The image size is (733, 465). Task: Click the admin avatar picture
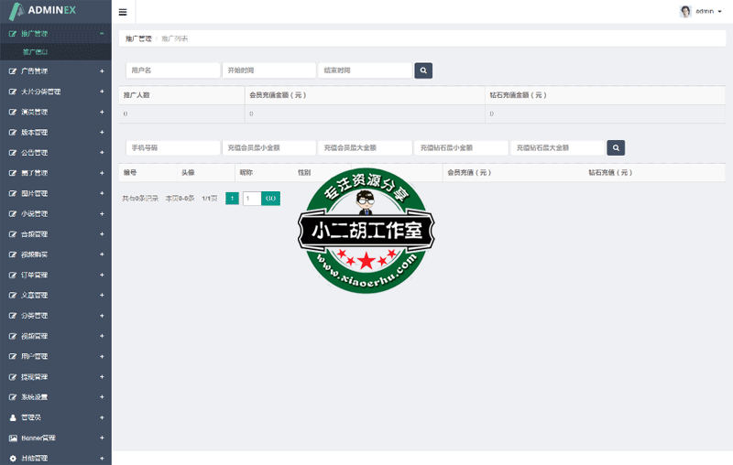[x=685, y=11]
